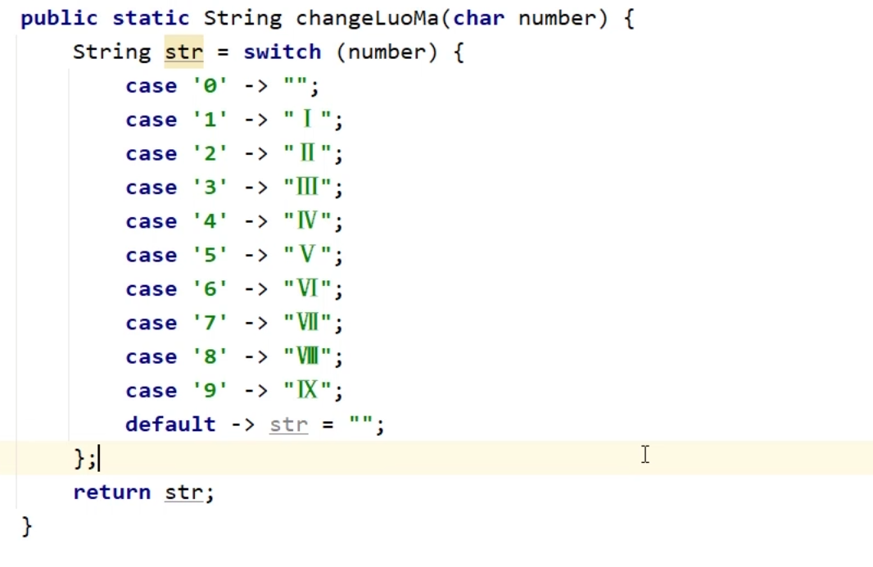Click the static keyword in method declaration
Screen dimensions: 873x567
click(152, 18)
